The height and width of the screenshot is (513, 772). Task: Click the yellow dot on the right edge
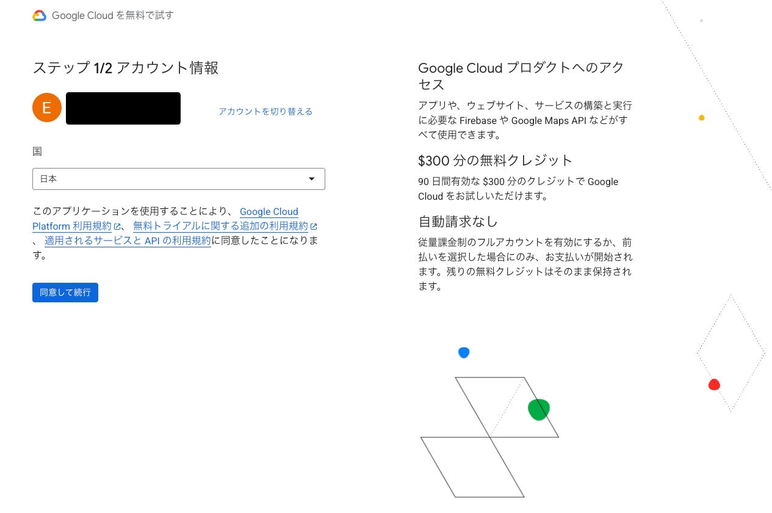701,117
